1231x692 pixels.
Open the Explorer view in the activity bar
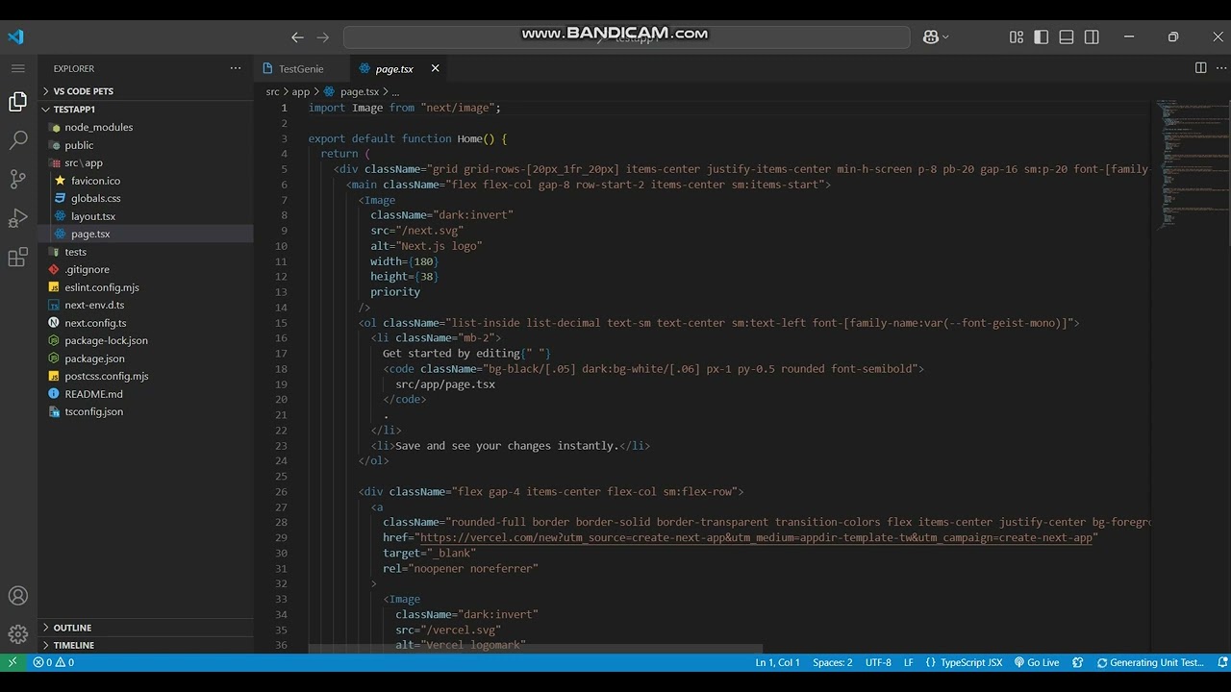pyautogui.click(x=17, y=101)
